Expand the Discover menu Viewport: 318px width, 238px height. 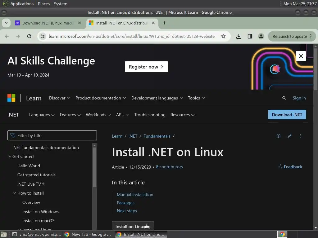[60, 98]
